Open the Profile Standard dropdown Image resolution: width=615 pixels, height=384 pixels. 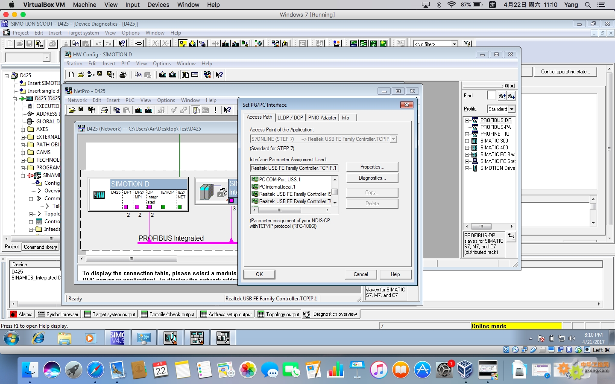click(x=512, y=109)
